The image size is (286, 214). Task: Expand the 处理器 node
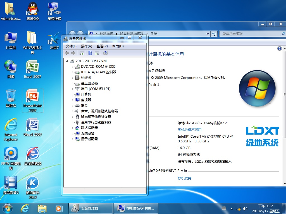[72, 78]
